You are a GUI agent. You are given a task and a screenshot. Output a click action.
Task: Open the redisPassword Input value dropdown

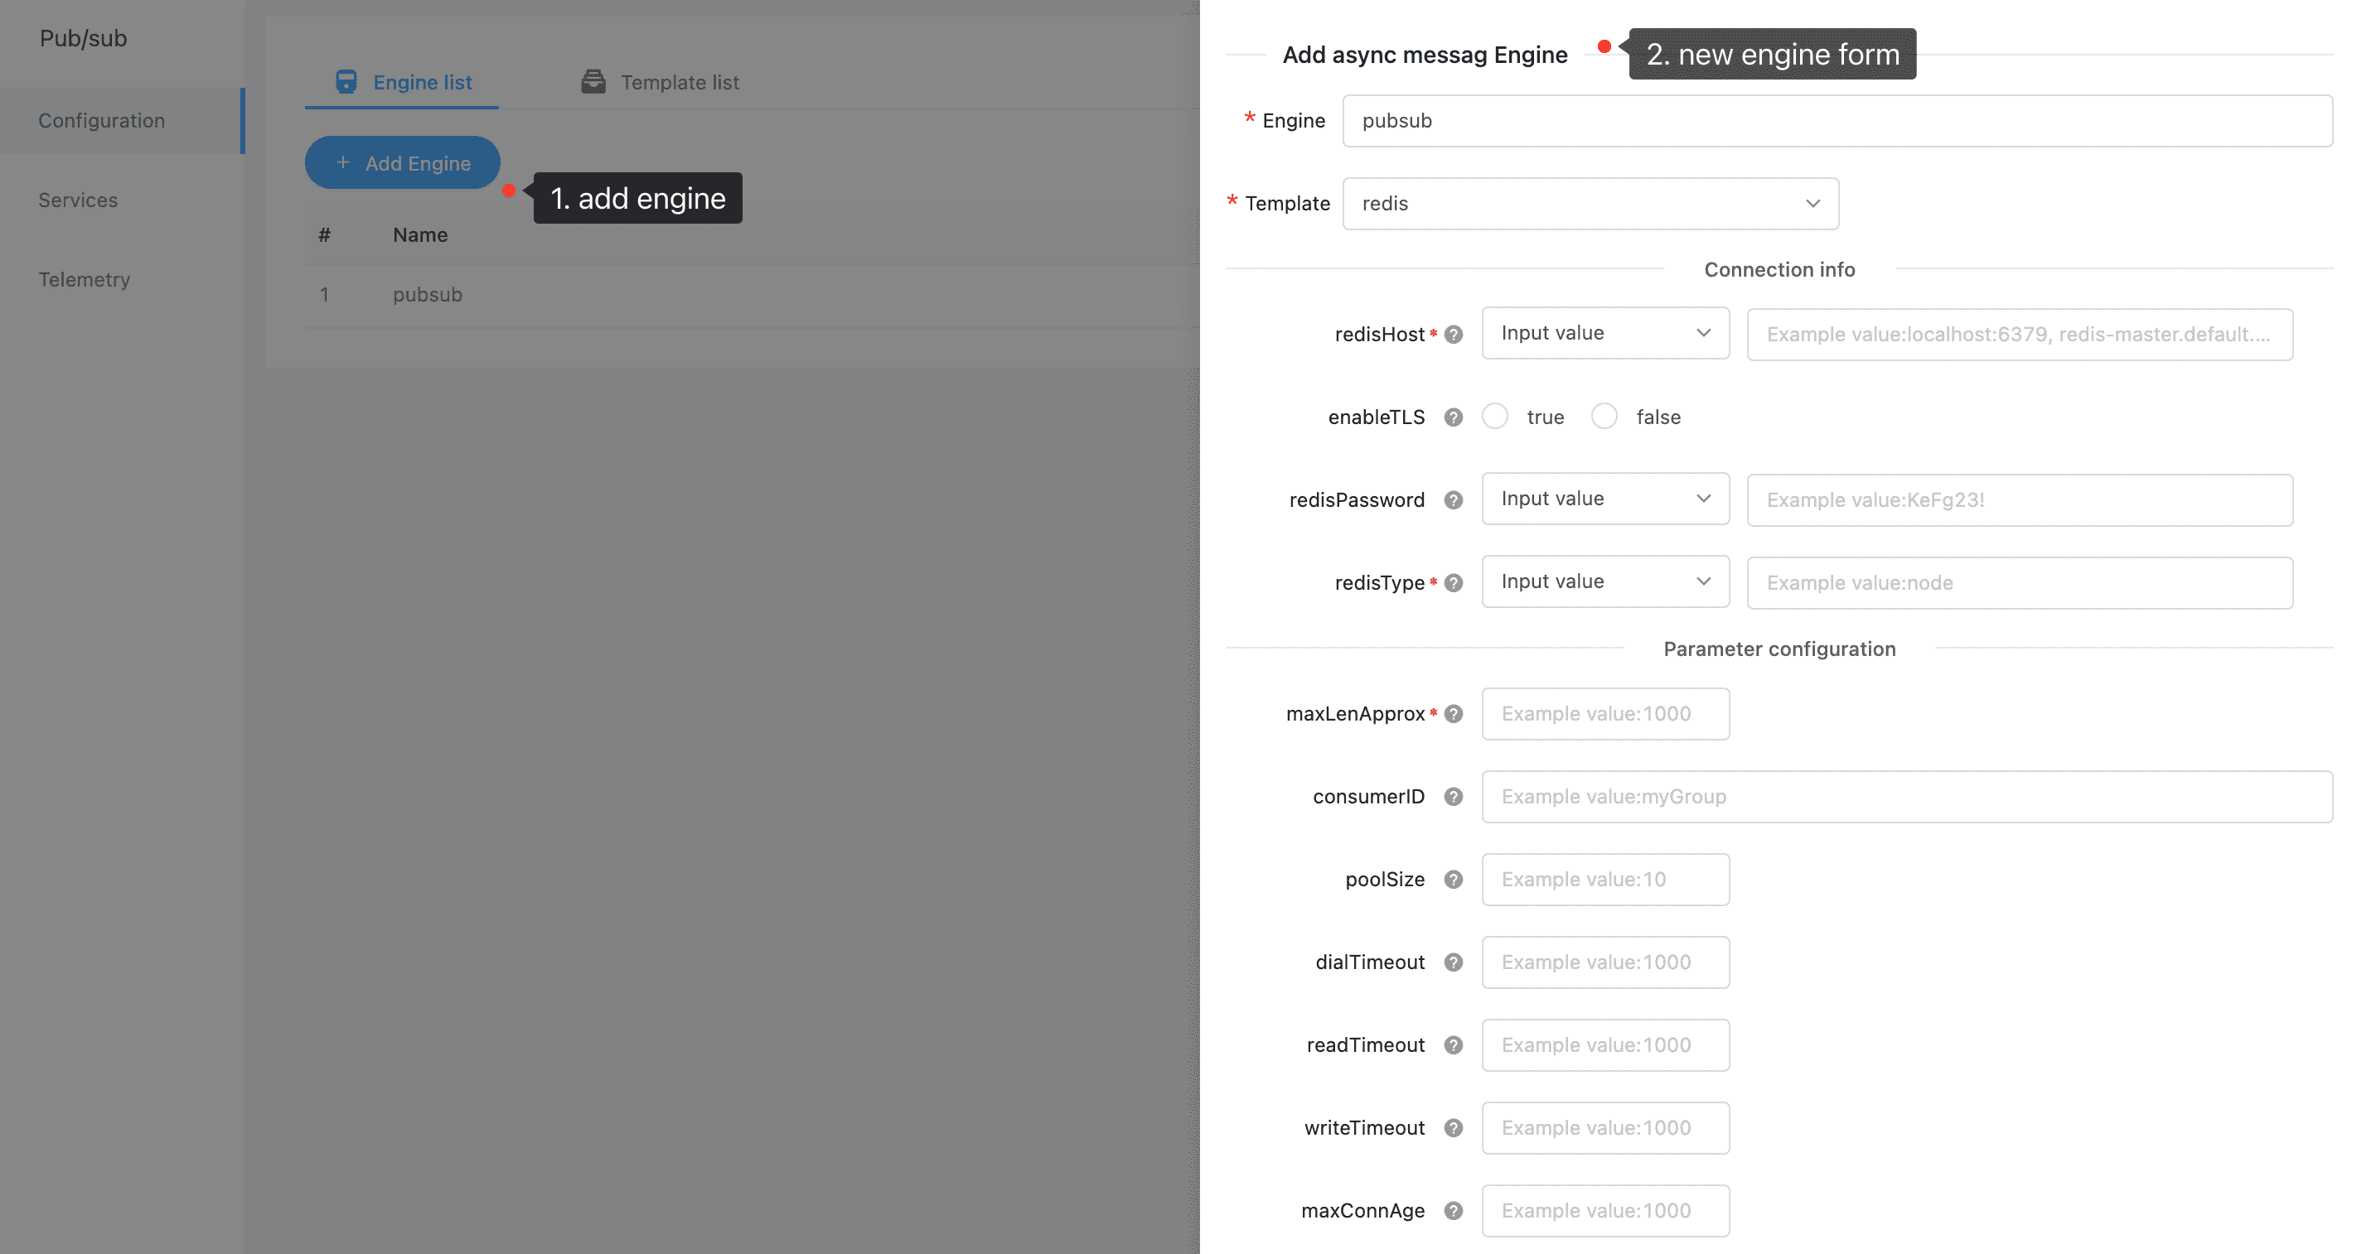(1604, 499)
